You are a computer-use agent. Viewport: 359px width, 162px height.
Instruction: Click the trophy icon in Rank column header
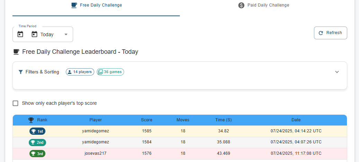click(31, 120)
